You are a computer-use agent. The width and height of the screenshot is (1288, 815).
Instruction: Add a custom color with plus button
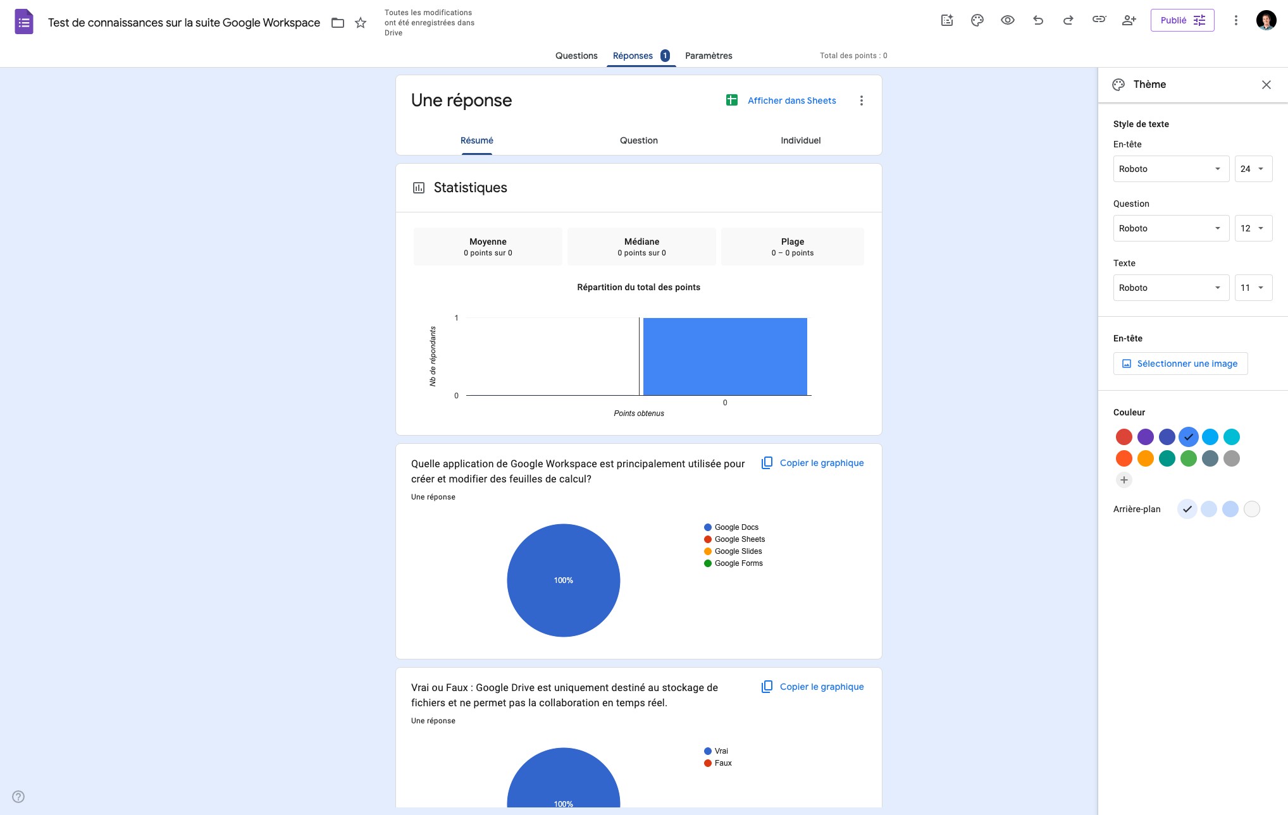[1124, 480]
